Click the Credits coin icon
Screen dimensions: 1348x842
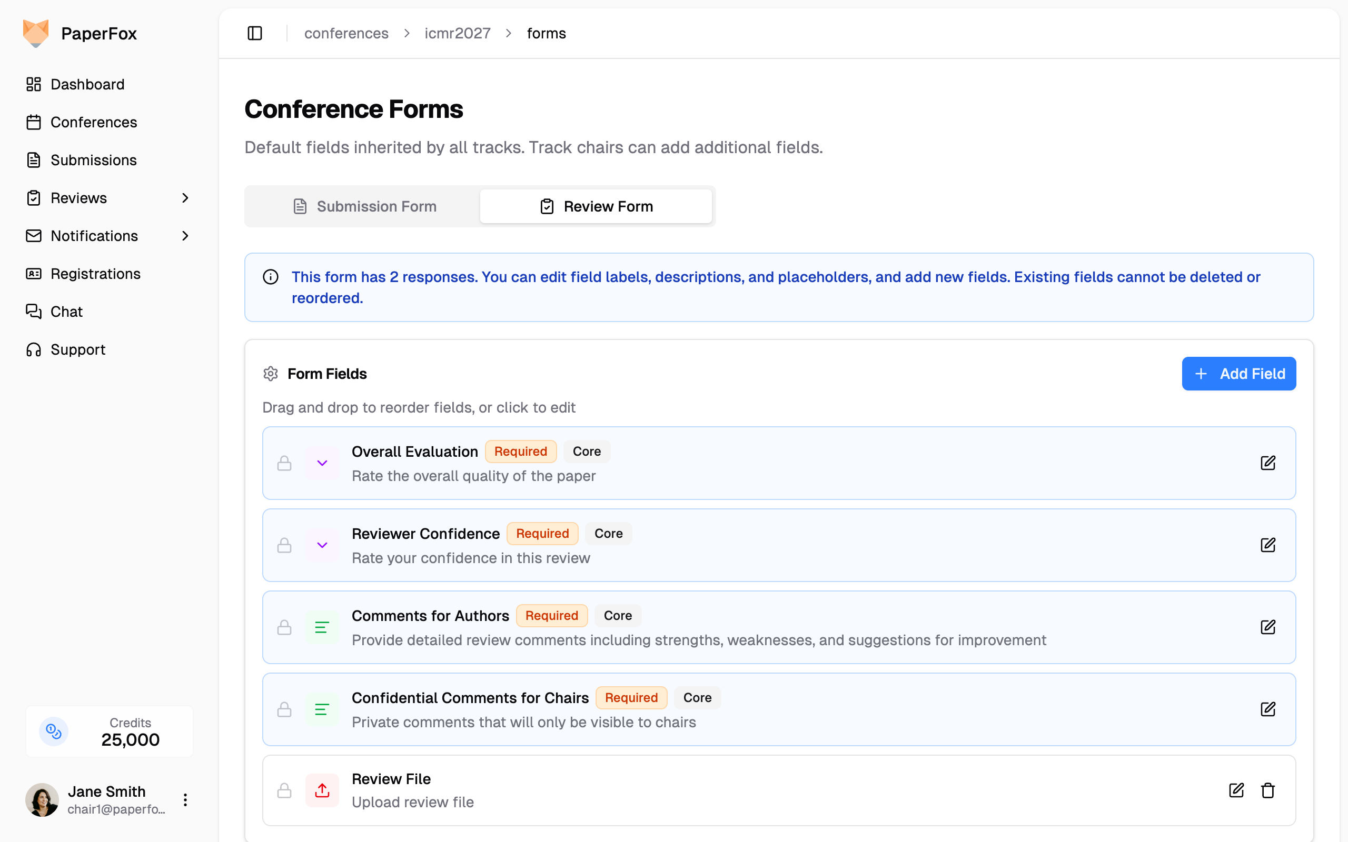tap(54, 731)
